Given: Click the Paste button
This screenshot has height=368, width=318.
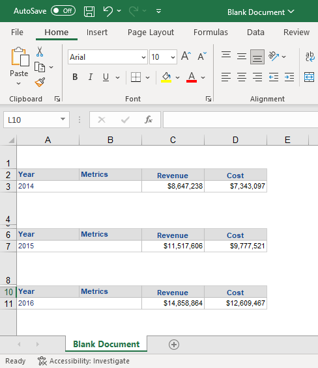Looking at the screenshot, I should (x=19, y=66).
